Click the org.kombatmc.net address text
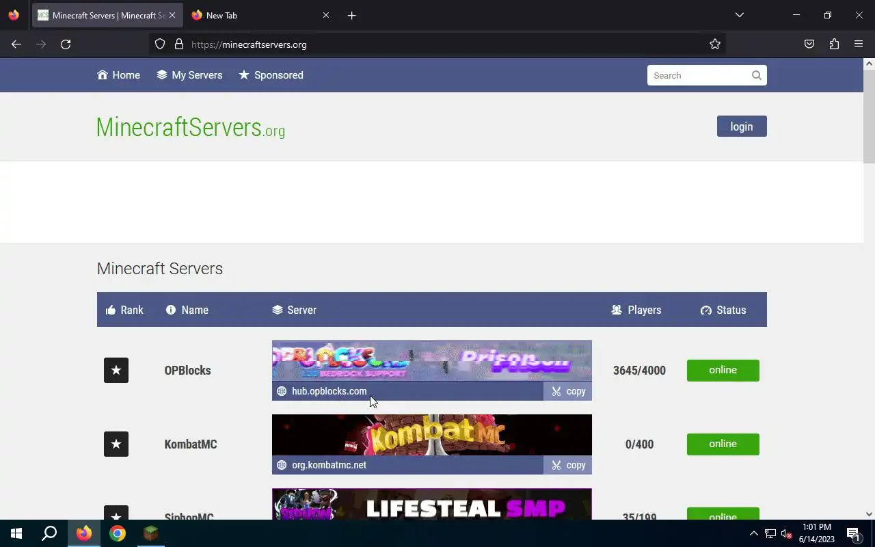 click(x=329, y=465)
